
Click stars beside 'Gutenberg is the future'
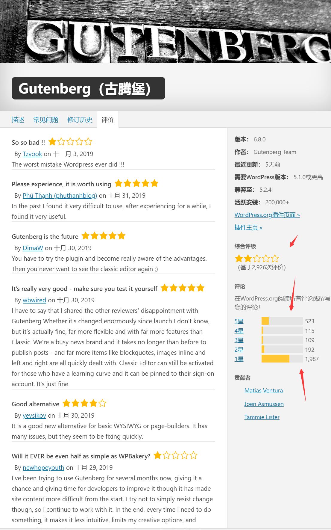coord(104,236)
